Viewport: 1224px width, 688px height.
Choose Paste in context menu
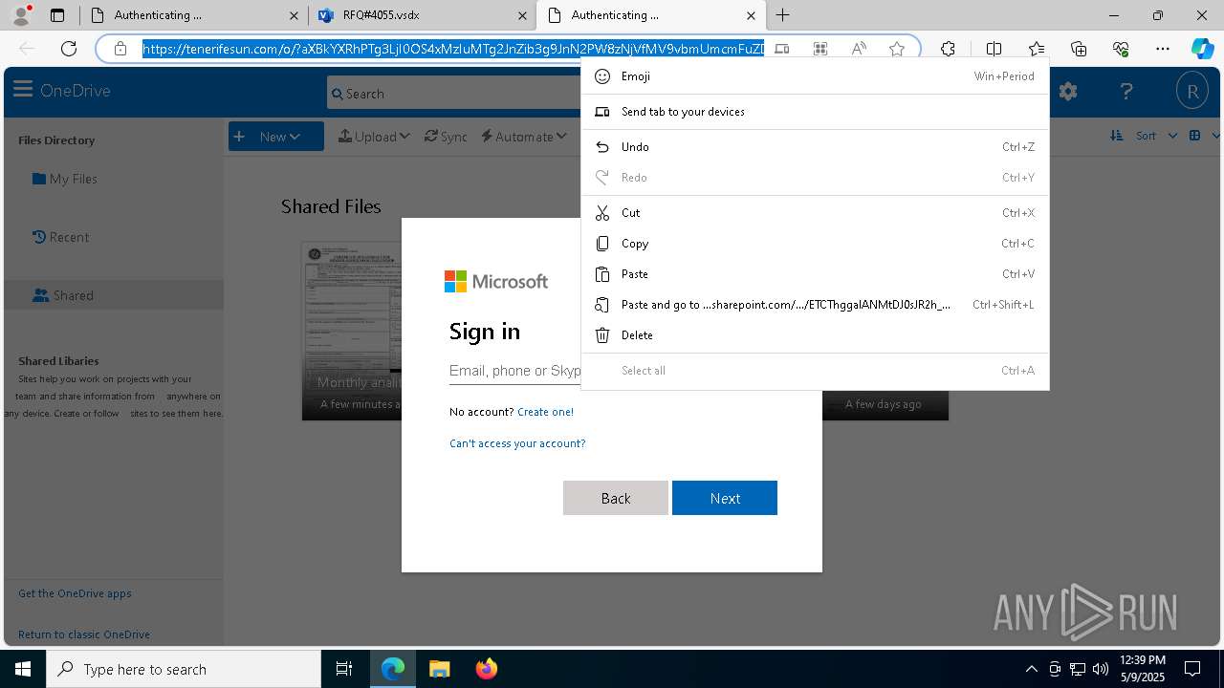(815, 274)
